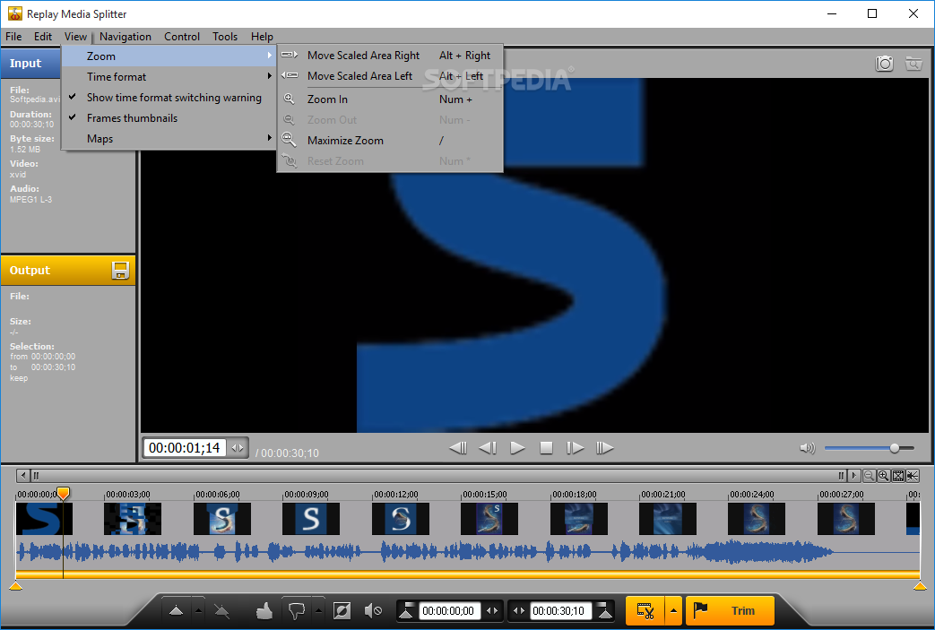Click the orange film scissors cut button
The height and width of the screenshot is (630, 935).
[x=645, y=610]
